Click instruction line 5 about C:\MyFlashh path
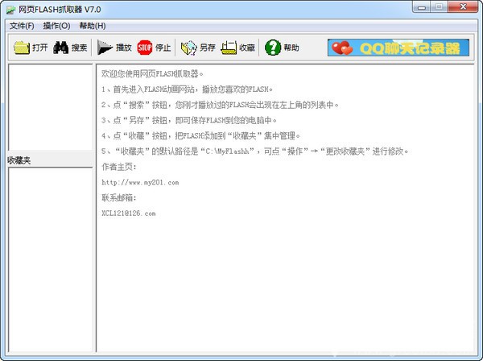Image resolution: width=483 pixels, height=361 pixels. (254, 151)
